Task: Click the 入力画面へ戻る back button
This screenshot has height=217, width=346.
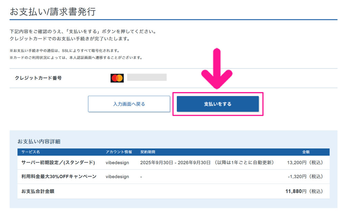Action: [x=129, y=104]
